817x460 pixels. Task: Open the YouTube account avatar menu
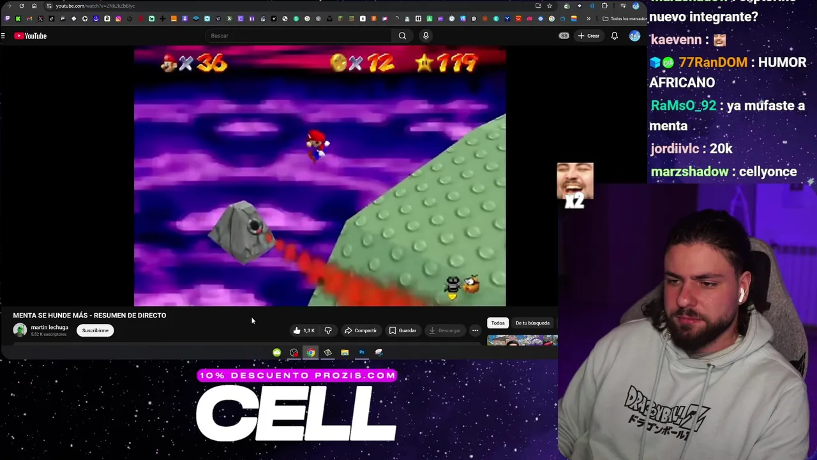tap(634, 36)
